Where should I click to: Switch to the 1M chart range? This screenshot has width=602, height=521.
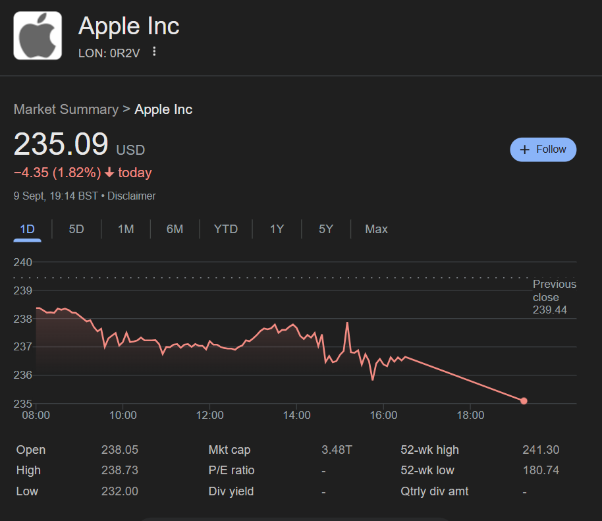click(126, 229)
